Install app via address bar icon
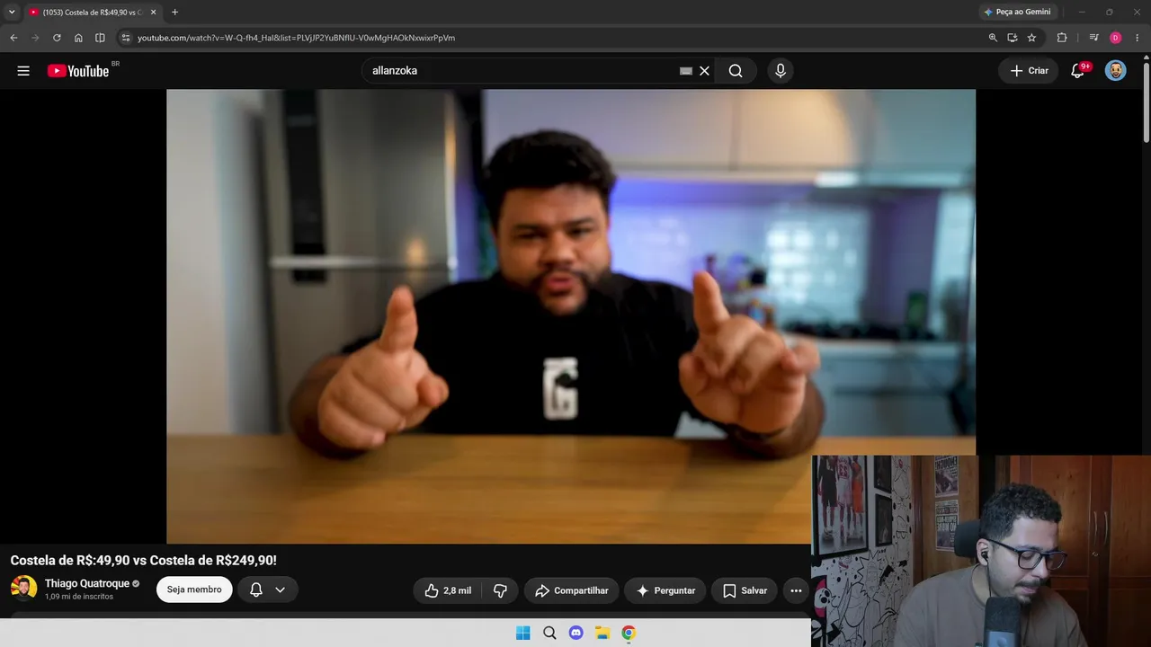 (1013, 38)
